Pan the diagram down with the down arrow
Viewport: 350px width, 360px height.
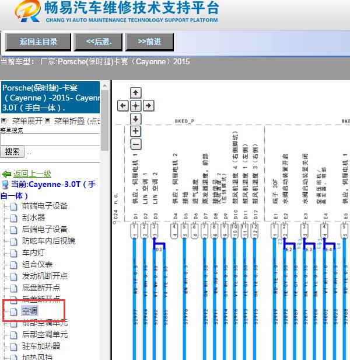pyautogui.click(x=135, y=119)
